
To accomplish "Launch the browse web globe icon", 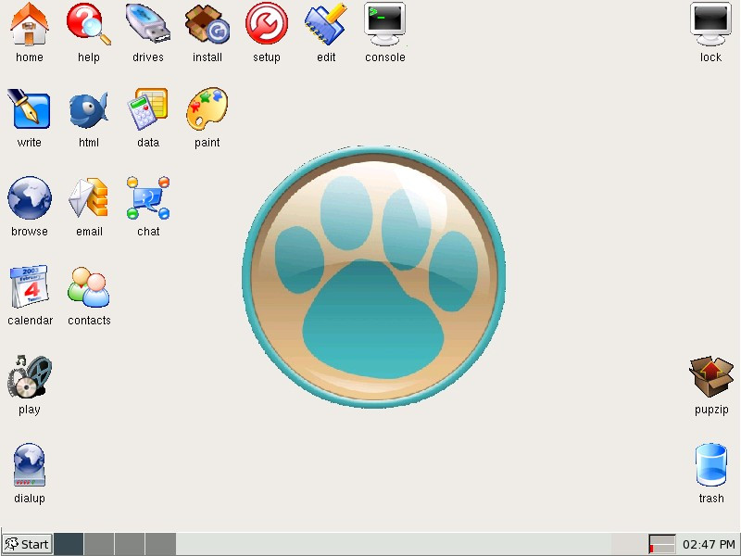I will point(30,198).
